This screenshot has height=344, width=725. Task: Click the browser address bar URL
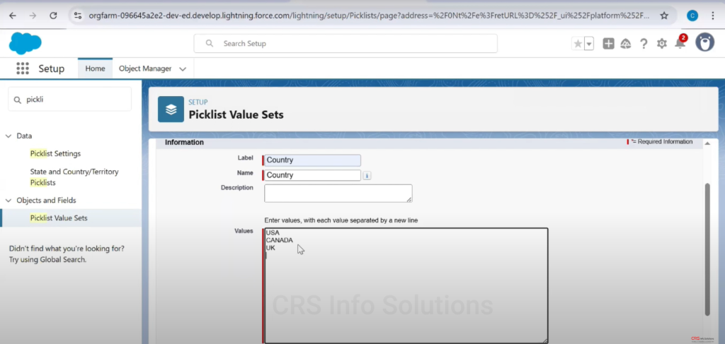[368, 16]
